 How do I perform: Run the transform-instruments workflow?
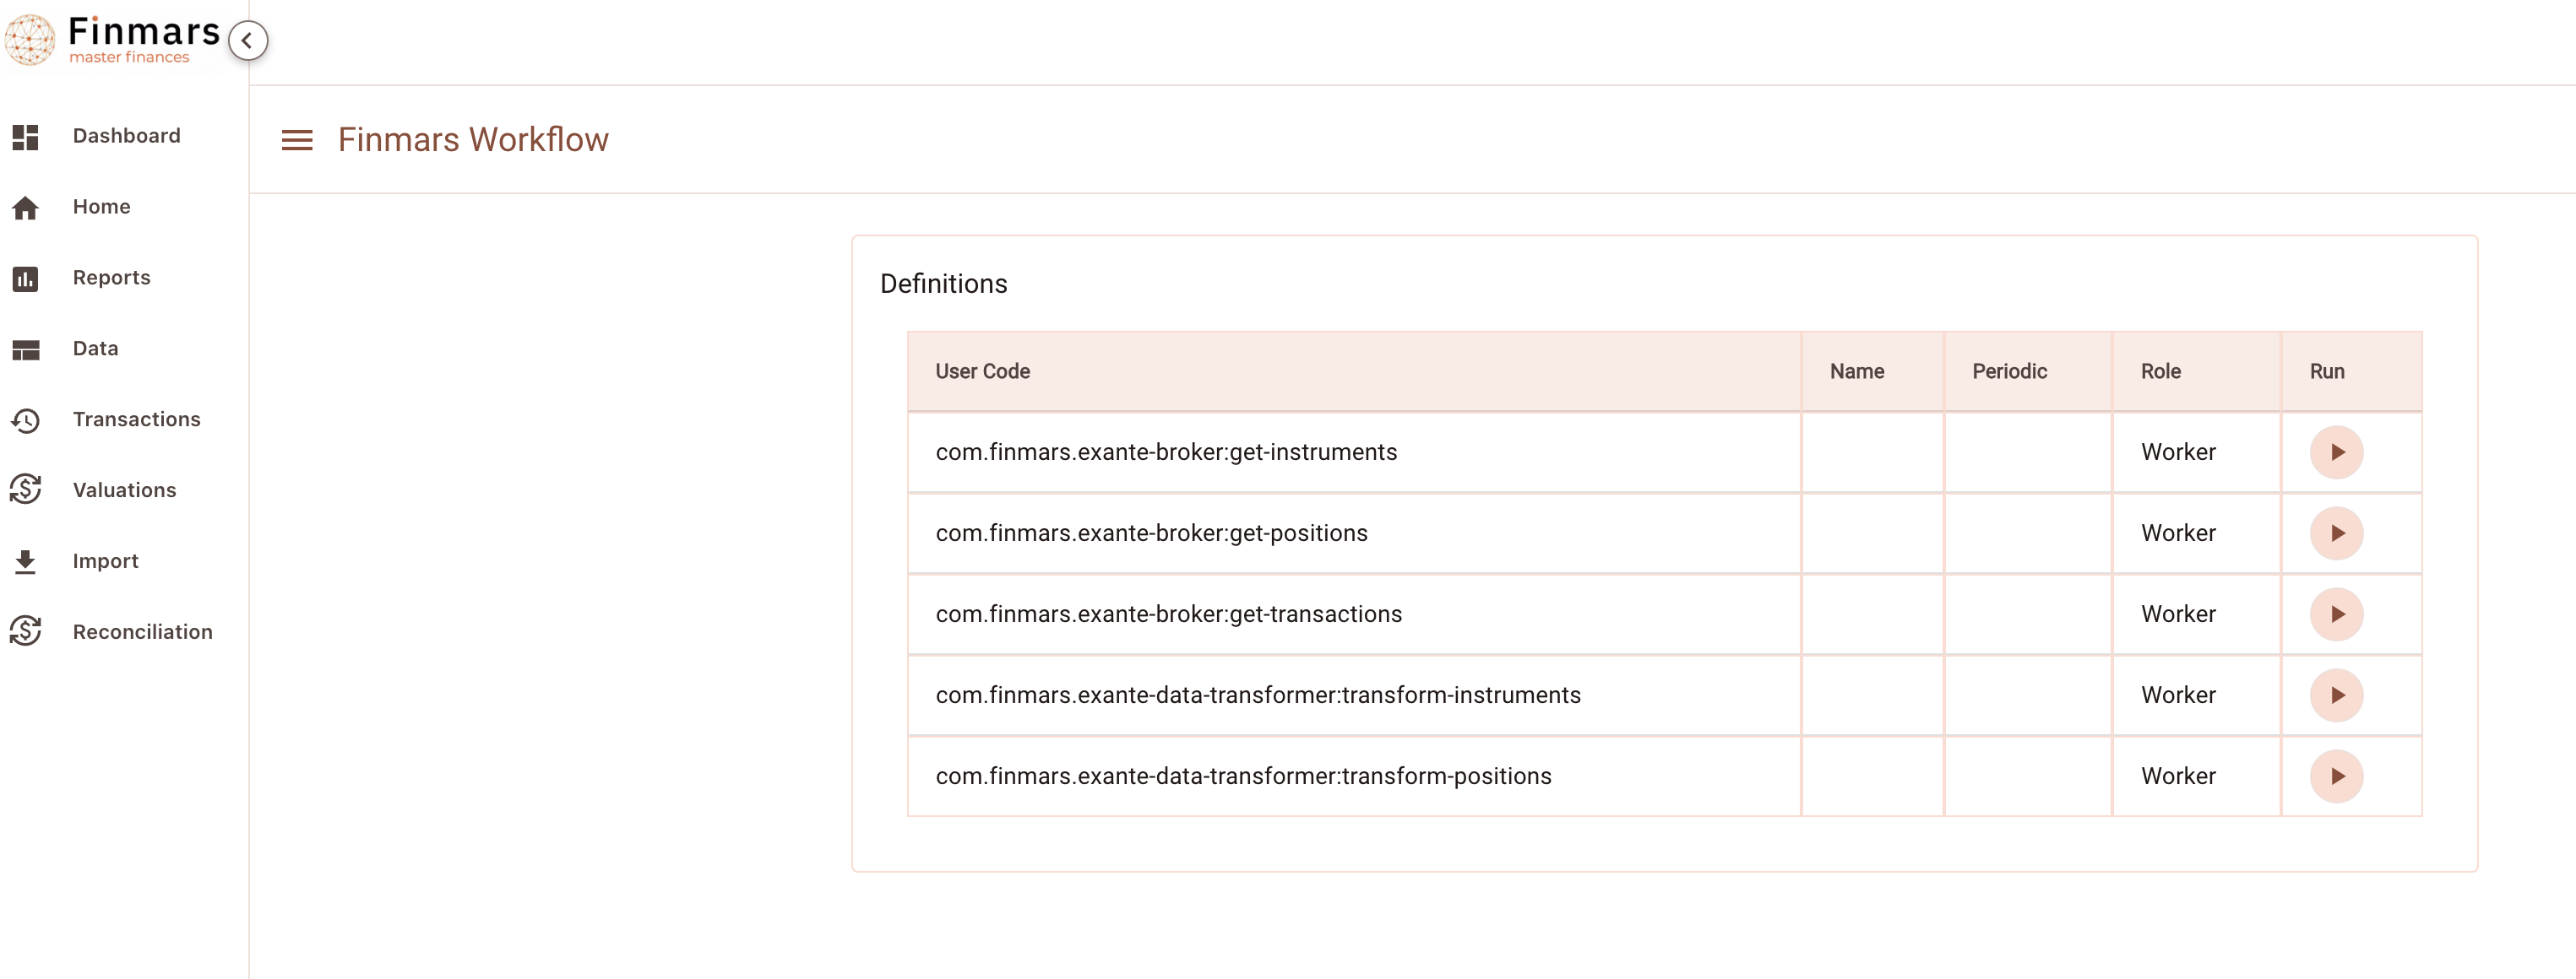[x=2336, y=695]
